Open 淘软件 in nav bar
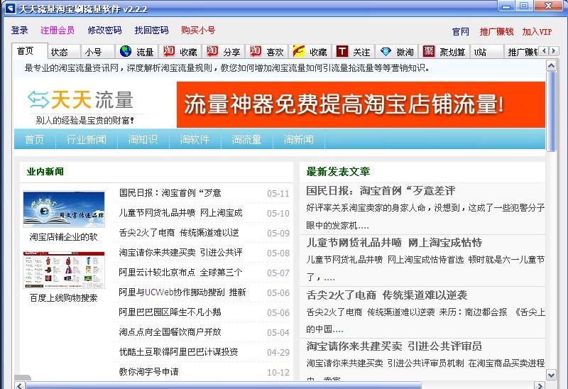 pos(195,139)
